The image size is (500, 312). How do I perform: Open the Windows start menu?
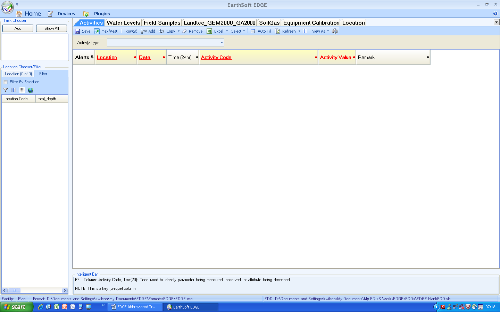click(x=16, y=307)
